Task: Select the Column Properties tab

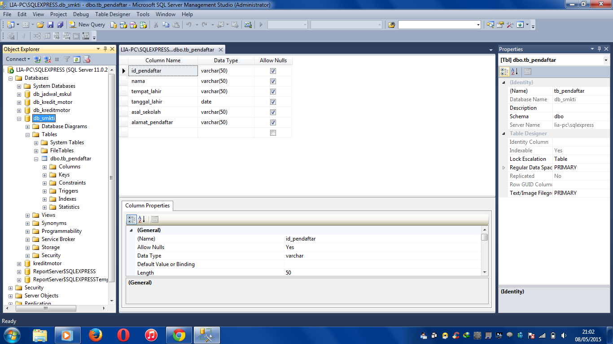Action: [x=147, y=206]
